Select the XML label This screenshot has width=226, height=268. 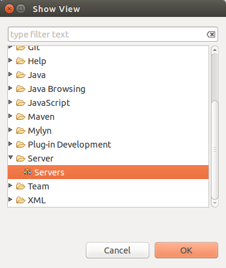coord(37,200)
